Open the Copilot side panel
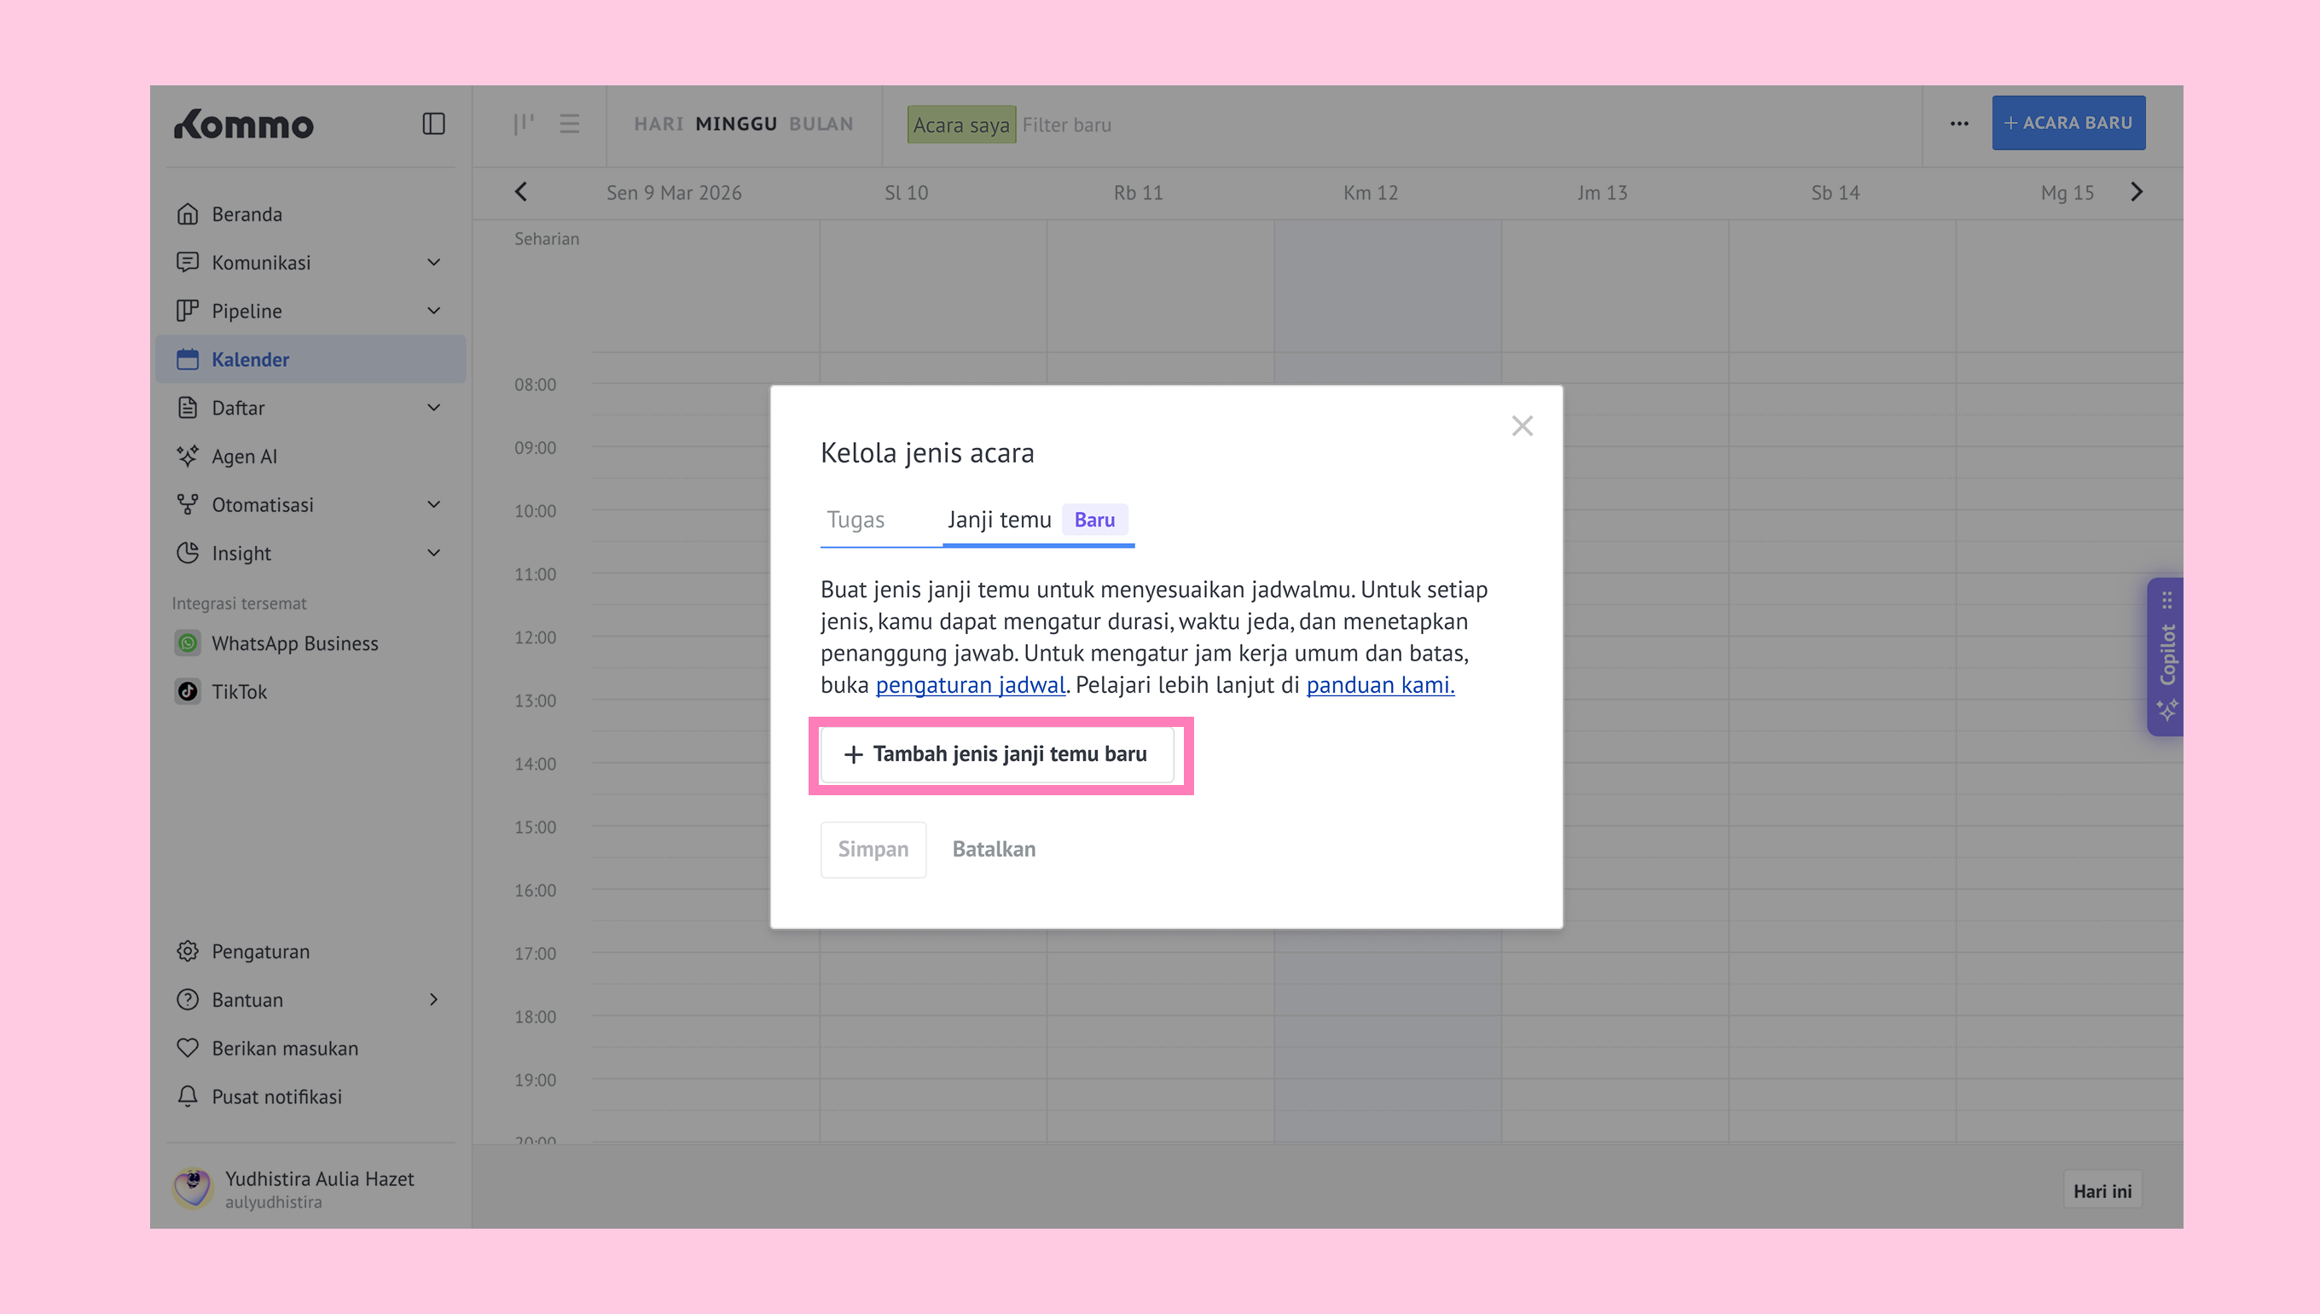The width and height of the screenshot is (2320, 1314). point(2166,656)
